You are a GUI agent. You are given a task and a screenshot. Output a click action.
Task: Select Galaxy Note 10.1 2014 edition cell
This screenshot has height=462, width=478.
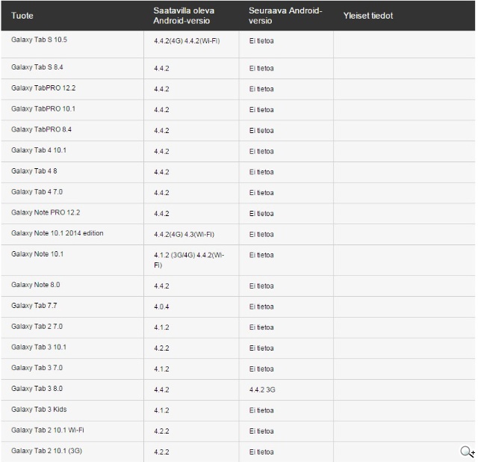click(x=58, y=233)
